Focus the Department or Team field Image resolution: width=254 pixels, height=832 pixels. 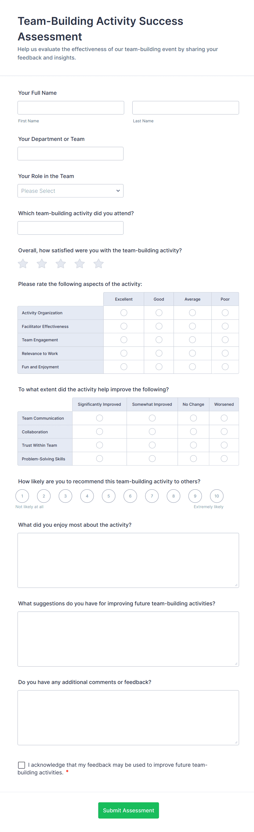(70, 153)
